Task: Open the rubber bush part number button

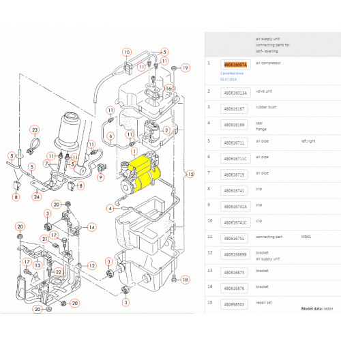Action: tap(234, 109)
